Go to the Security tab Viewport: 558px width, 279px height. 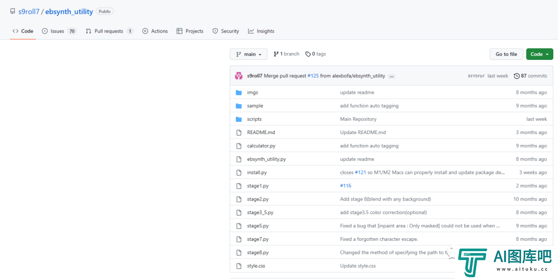226,31
